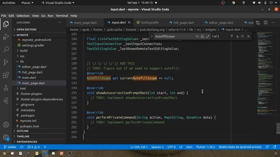Click Flutter: 1.20.2 version in status bar
The height and width of the screenshot is (157, 280).
[x=206, y=147]
